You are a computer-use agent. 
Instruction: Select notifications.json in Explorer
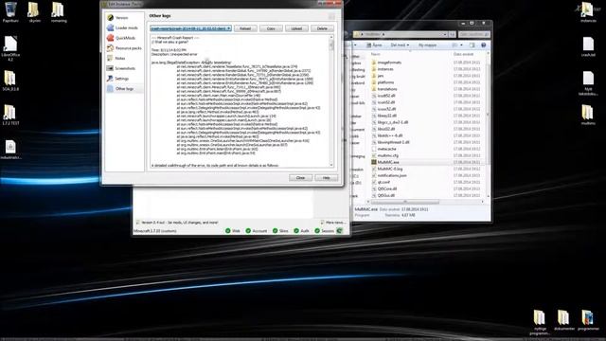391,175
